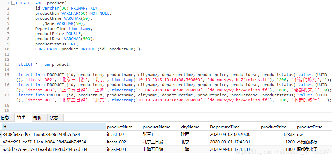Place cursor on DepartureTime timestamp line
332x158 pixels.
64,29
